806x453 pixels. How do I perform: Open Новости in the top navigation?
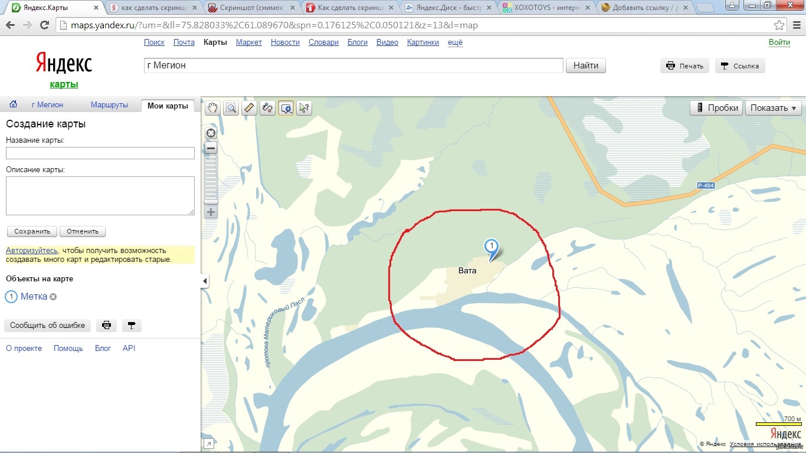click(x=285, y=42)
